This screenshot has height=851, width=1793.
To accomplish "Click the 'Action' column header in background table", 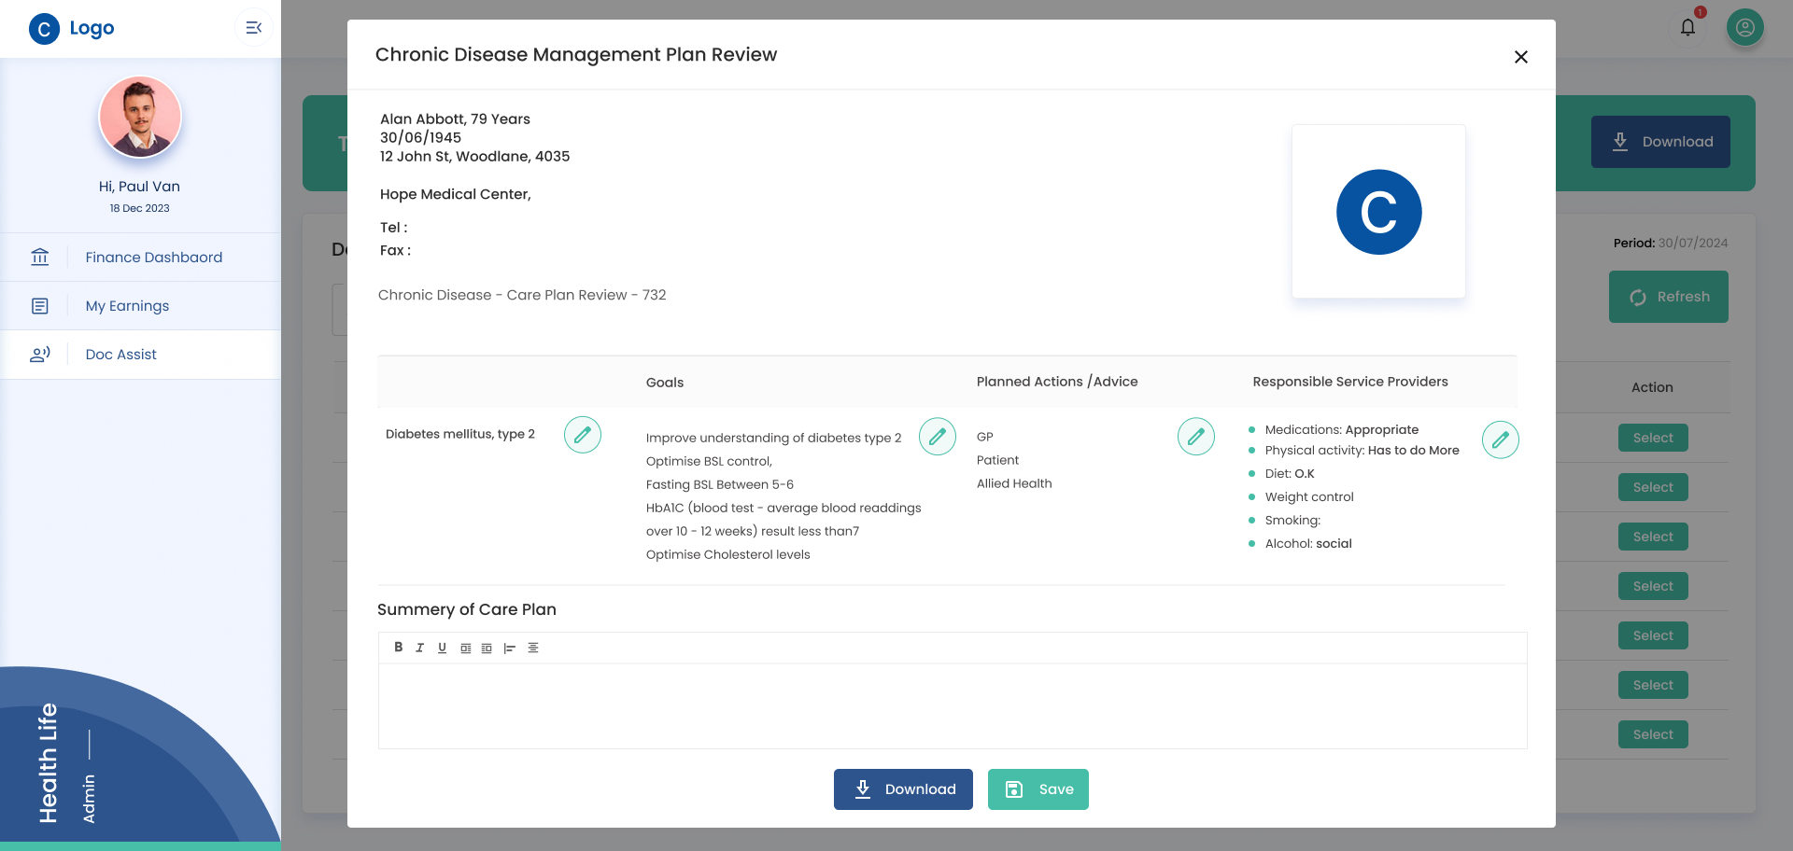I will (x=1652, y=387).
